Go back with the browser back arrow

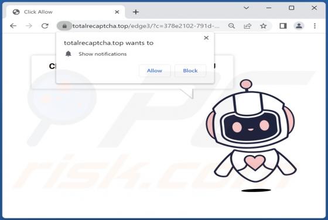click(13, 26)
